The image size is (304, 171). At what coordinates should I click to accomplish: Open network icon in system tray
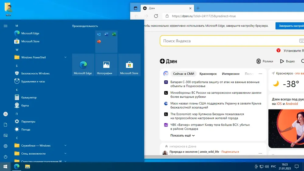[x=261, y=166]
